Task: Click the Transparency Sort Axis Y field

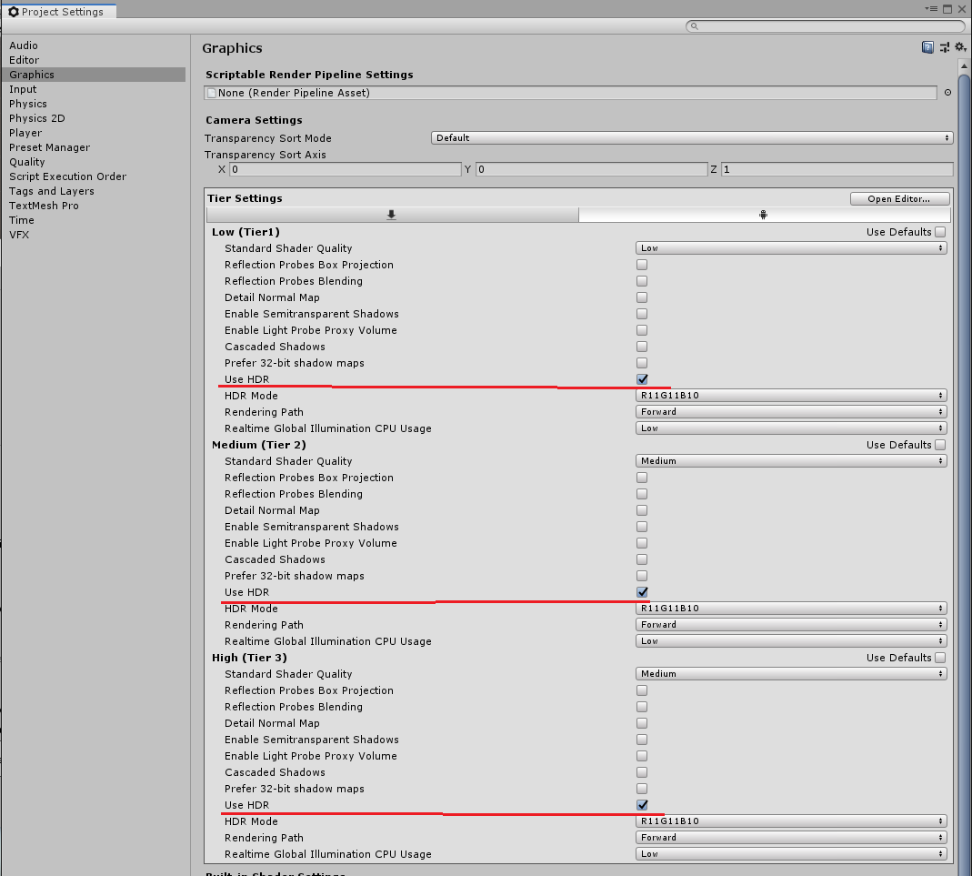Action: [591, 168]
